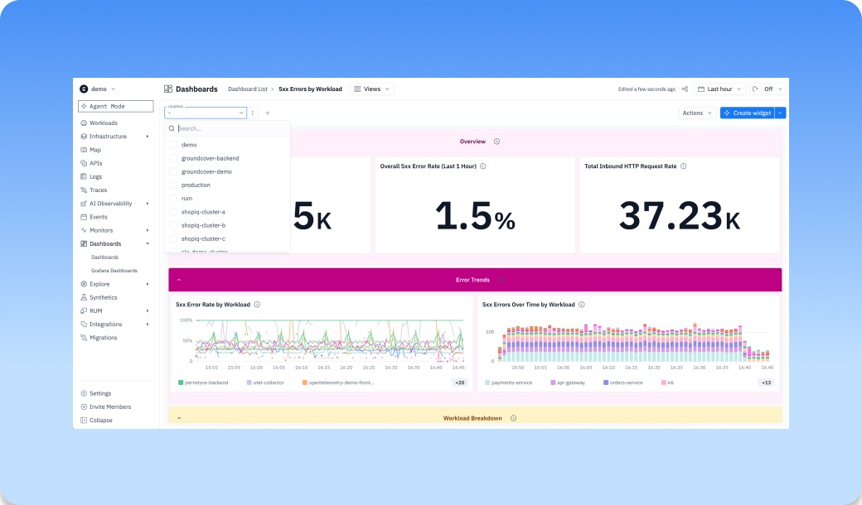862x505 pixels.
Task: Expand the Monitors submenu arrow
Action: (148, 230)
